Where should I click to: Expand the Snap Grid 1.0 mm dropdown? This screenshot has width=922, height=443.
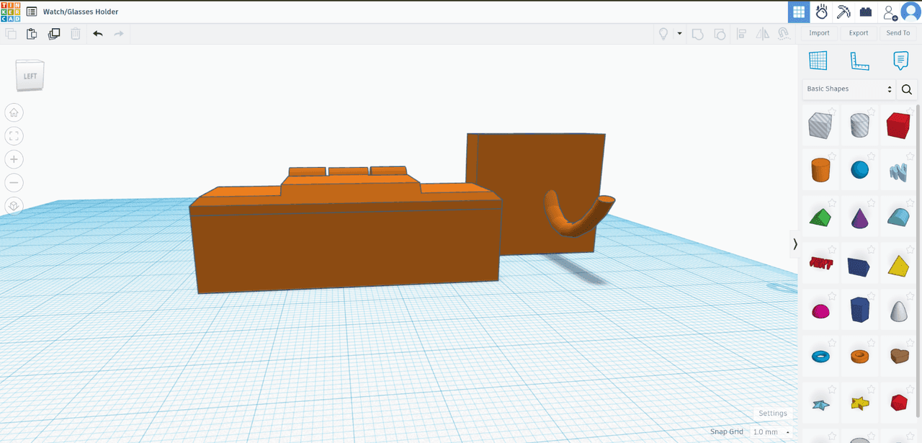pyautogui.click(x=771, y=431)
